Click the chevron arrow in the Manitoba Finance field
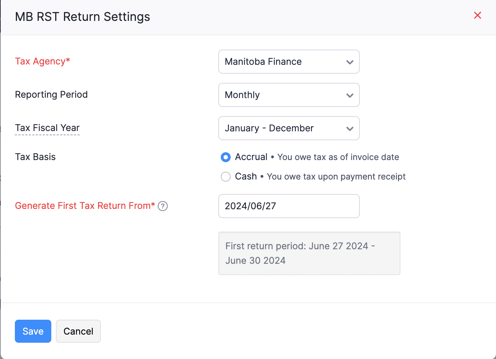The image size is (496, 359). coord(350,62)
